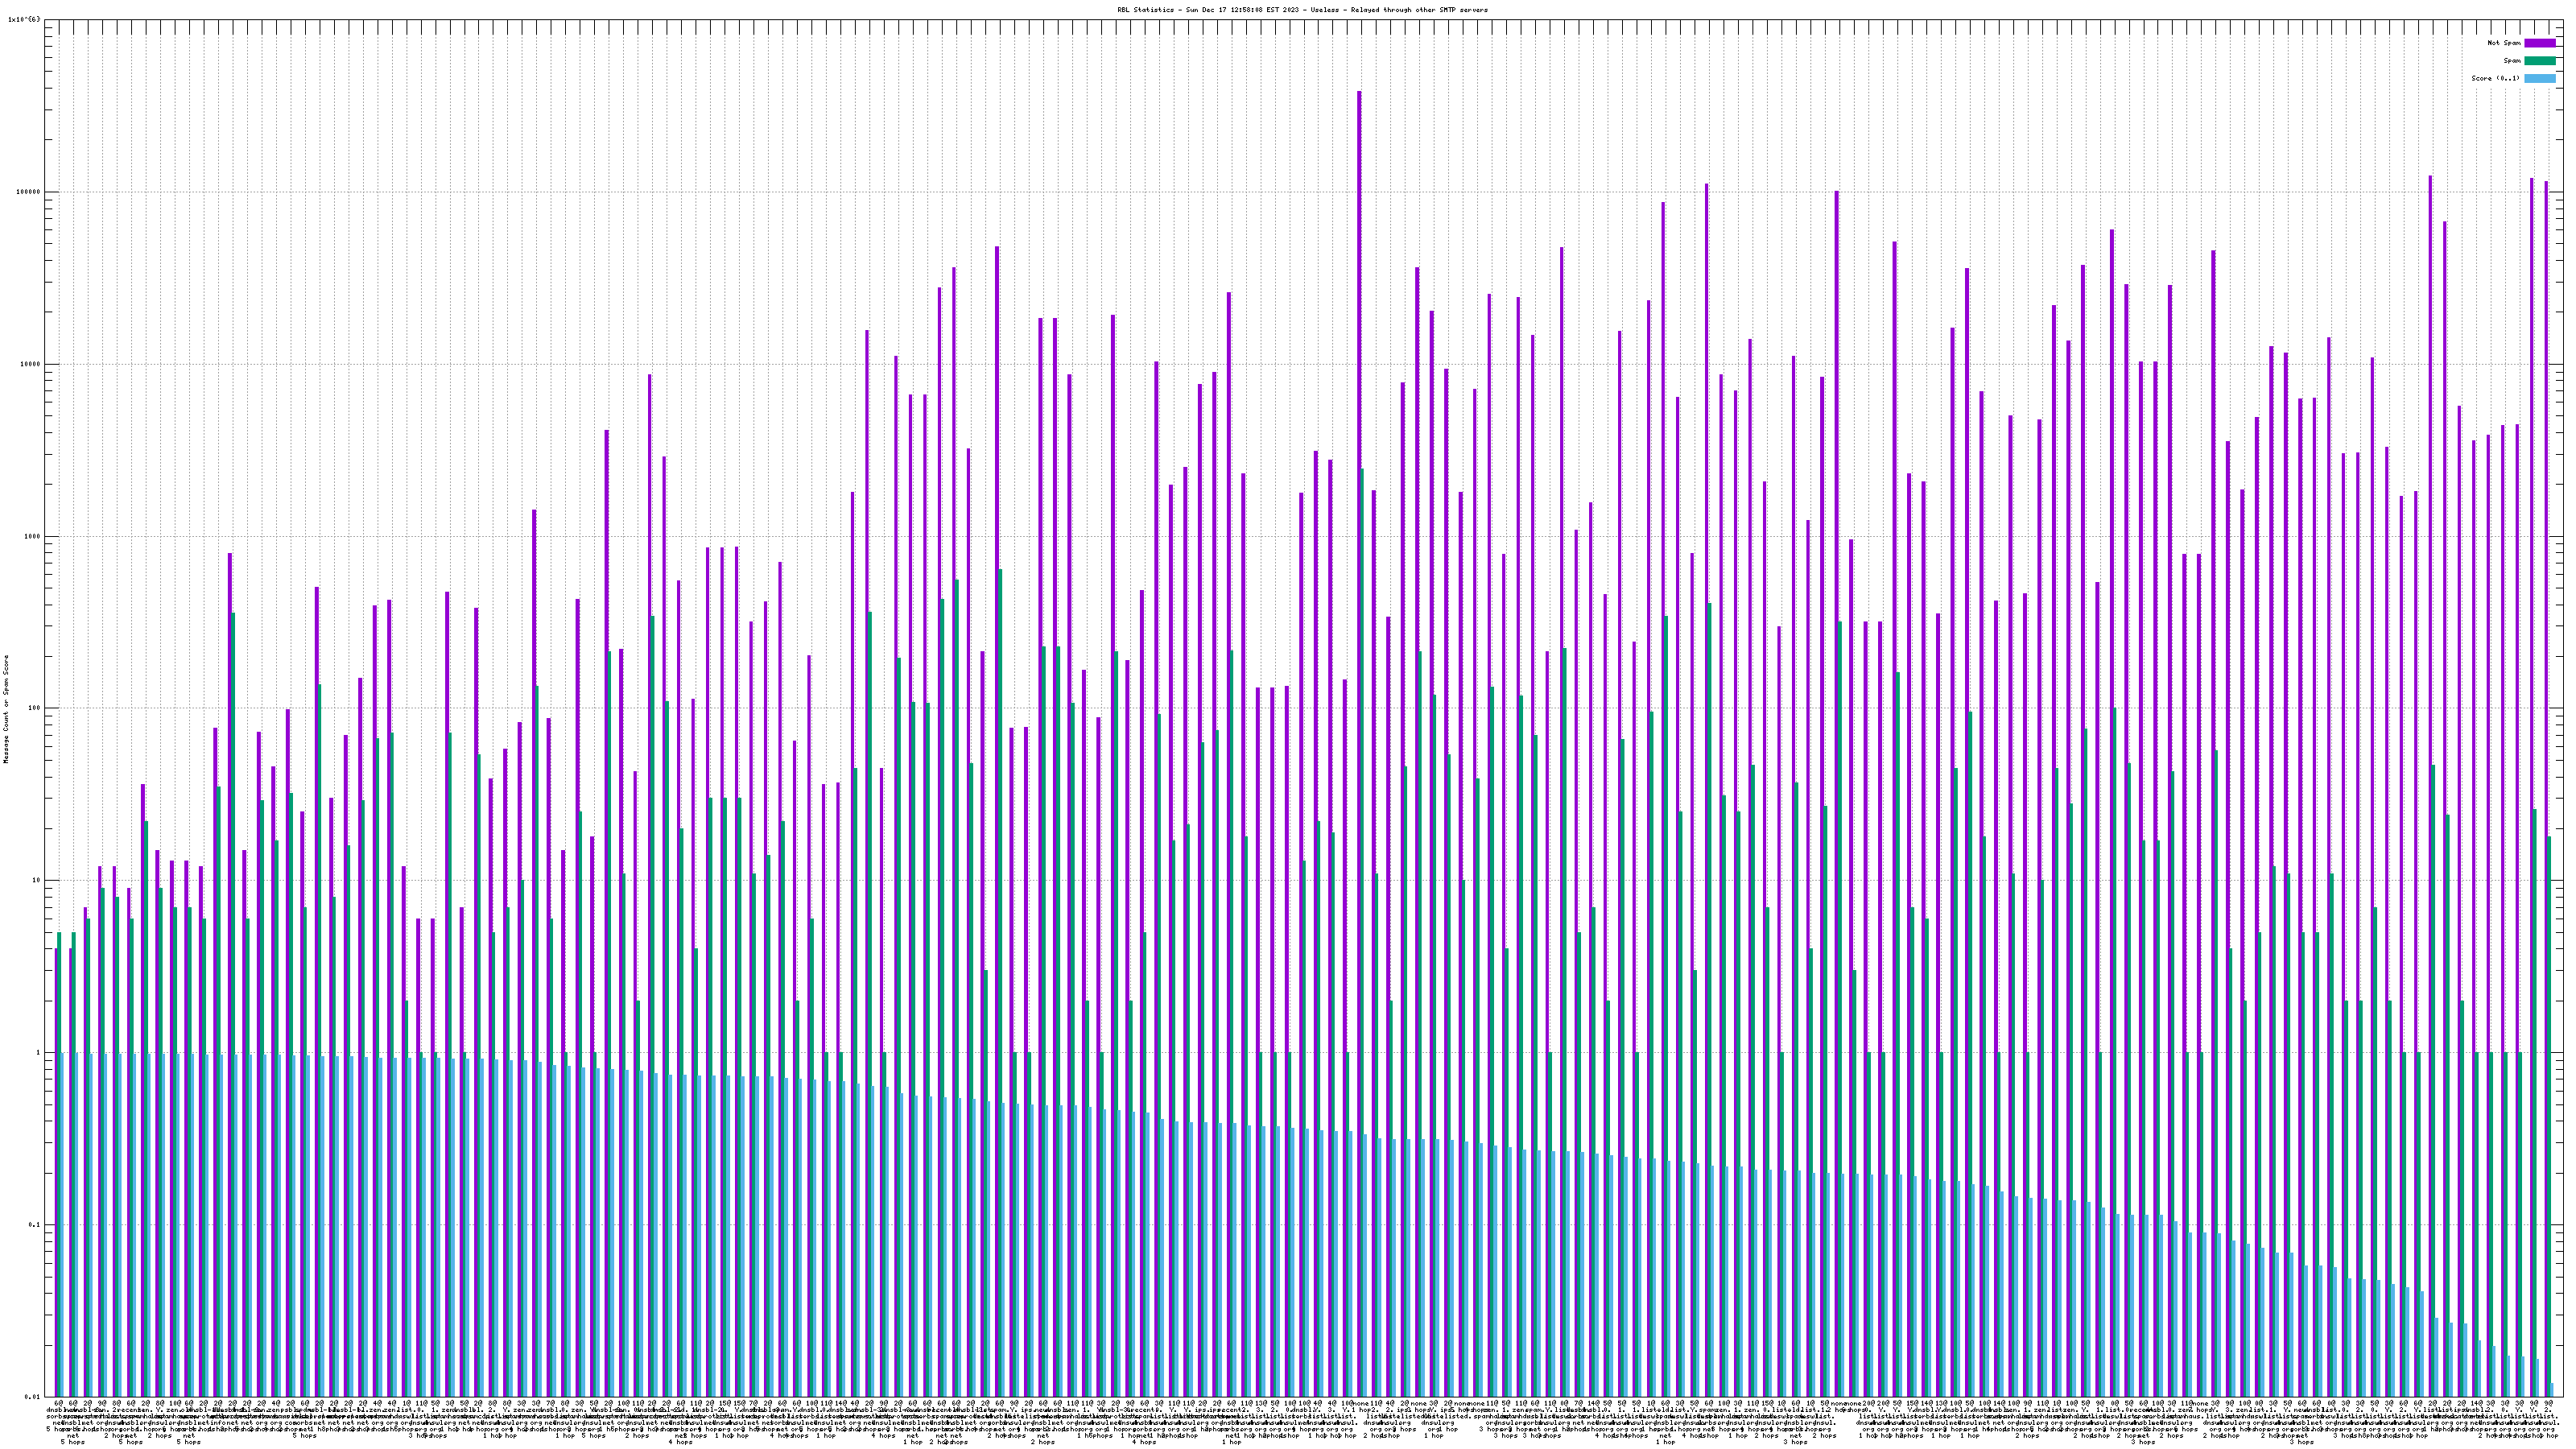This screenshot has width=2576, height=1449.
Task: Click the 10 y-axis tick label
Action: [36, 881]
